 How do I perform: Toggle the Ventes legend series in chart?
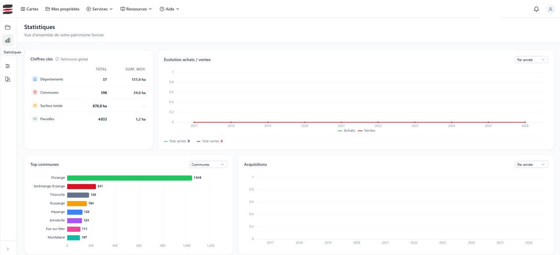tap(367, 131)
